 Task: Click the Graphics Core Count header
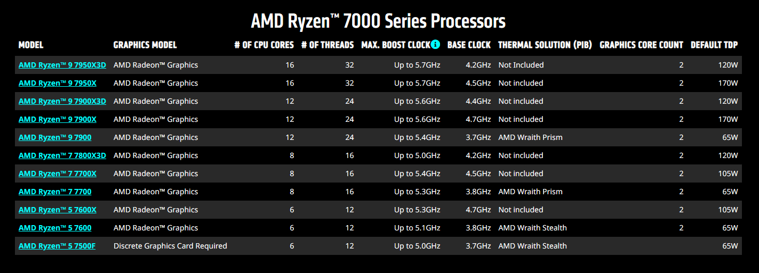click(x=642, y=45)
